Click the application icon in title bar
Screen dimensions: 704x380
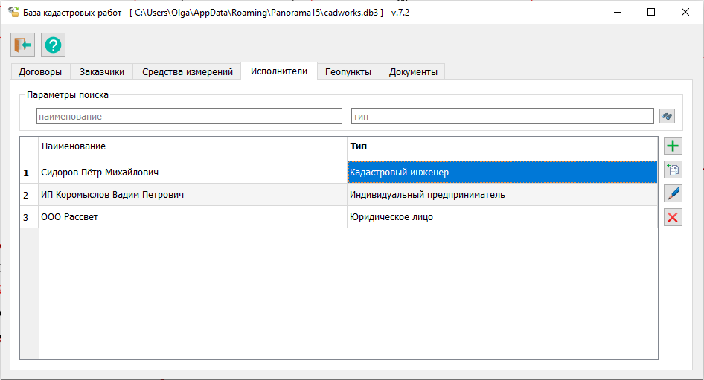(x=13, y=12)
